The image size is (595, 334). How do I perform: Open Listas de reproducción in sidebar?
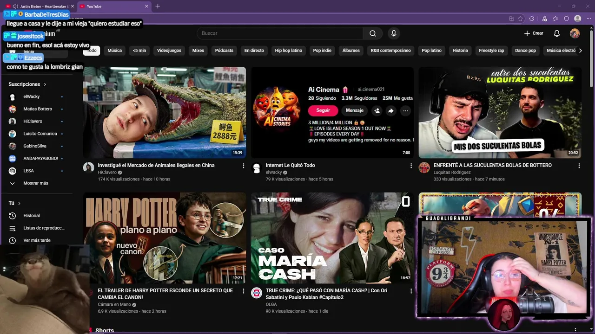tap(36, 228)
